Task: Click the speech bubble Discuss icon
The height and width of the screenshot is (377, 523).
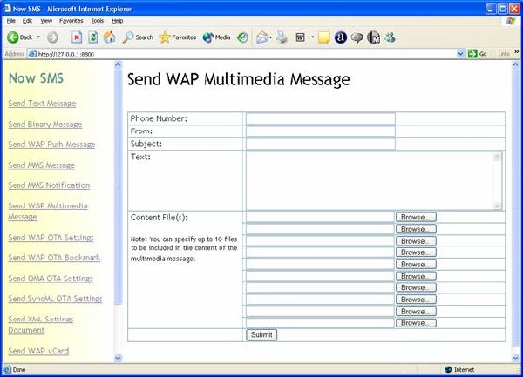Action: point(357,37)
